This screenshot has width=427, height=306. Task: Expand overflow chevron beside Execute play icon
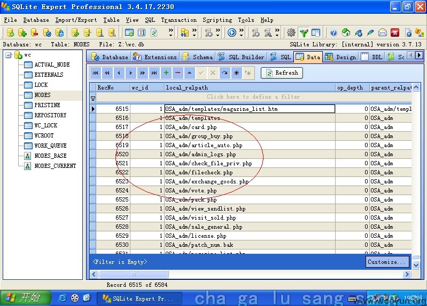(241, 33)
